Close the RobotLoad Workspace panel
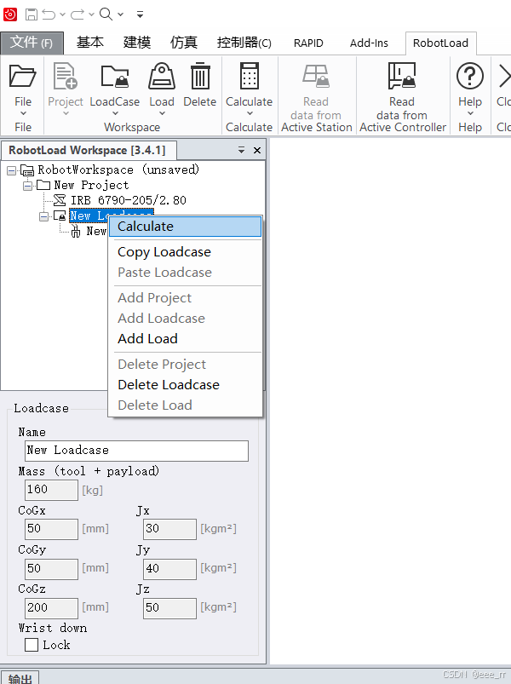The height and width of the screenshot is (684, 511). click(x=257, y=151)
